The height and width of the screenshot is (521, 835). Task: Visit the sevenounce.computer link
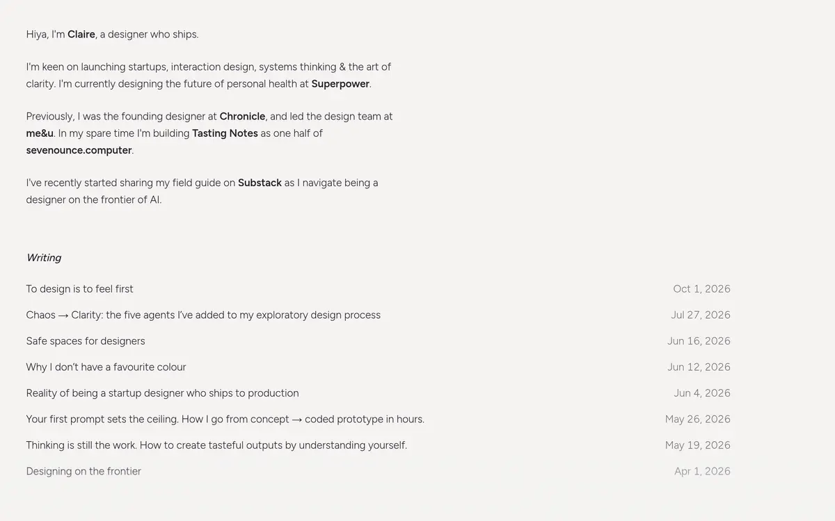pyautogui.click(x=79, y=150)
